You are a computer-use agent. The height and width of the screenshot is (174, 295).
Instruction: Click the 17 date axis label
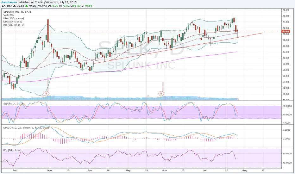point(263,171)
